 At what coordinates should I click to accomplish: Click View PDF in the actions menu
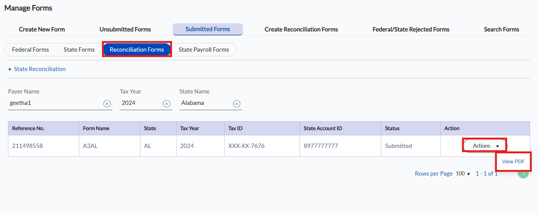[x=513, y=162]
